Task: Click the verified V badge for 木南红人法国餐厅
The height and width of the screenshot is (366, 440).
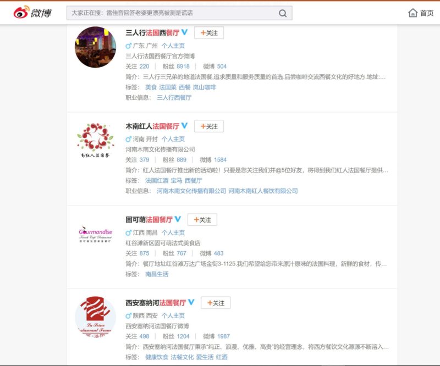Action: [184, 126]
